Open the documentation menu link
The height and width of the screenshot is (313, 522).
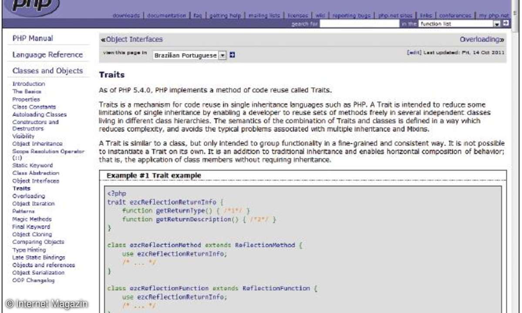[x=166, y=15]
